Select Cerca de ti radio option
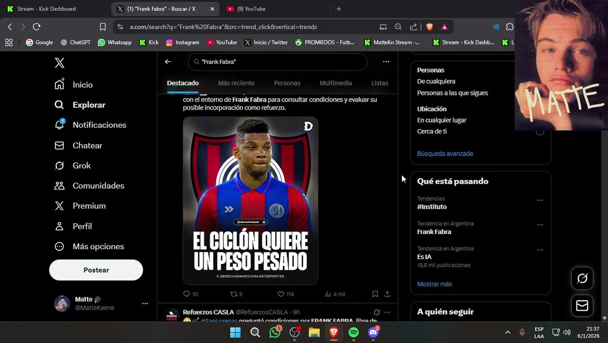The width and height of the screenshot is (608, 343). point(540,131)
